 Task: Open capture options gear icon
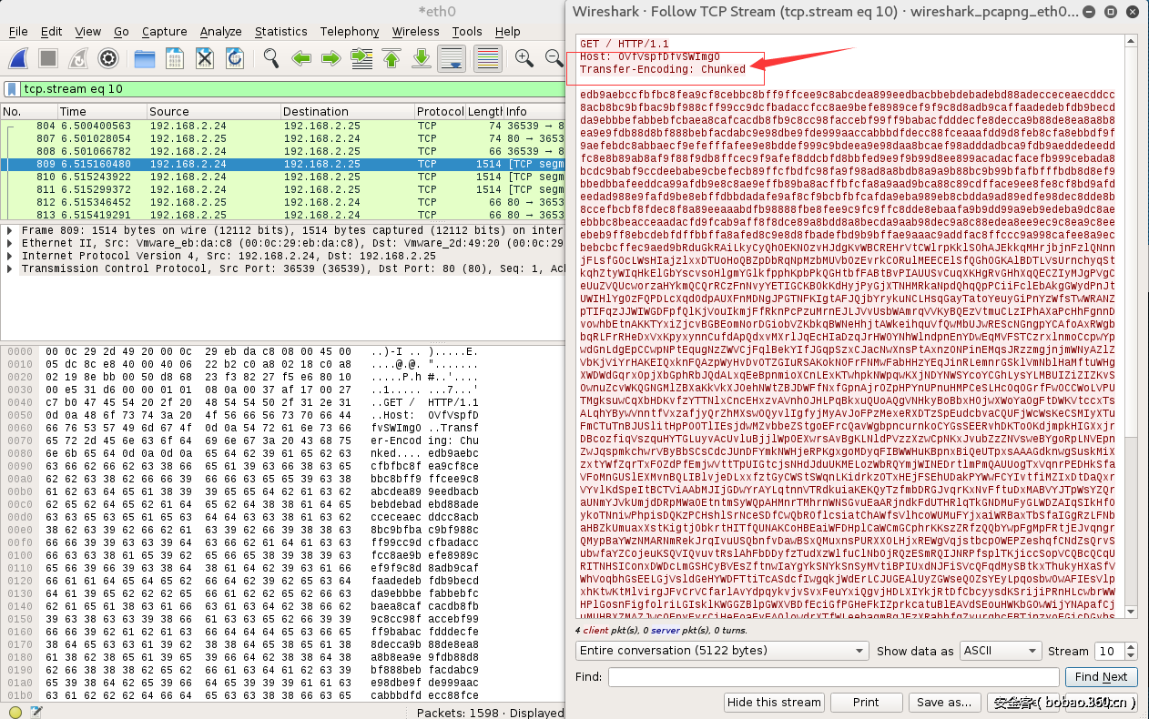point(107,59)
